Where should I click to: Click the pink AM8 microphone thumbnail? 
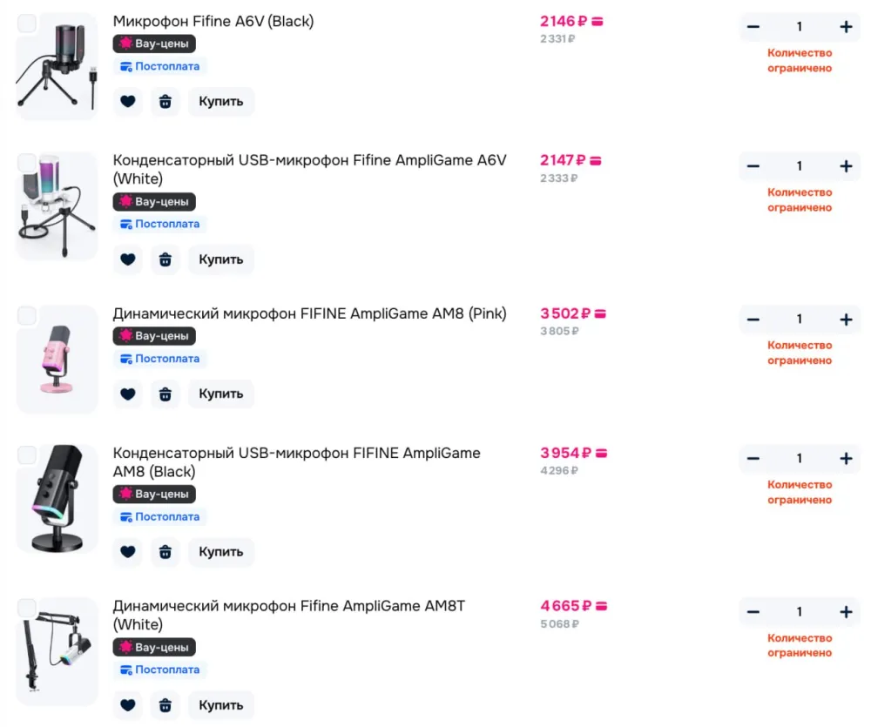57,359
